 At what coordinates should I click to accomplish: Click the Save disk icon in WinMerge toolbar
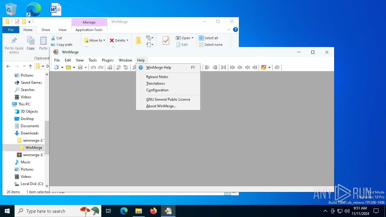coord(80,68)
